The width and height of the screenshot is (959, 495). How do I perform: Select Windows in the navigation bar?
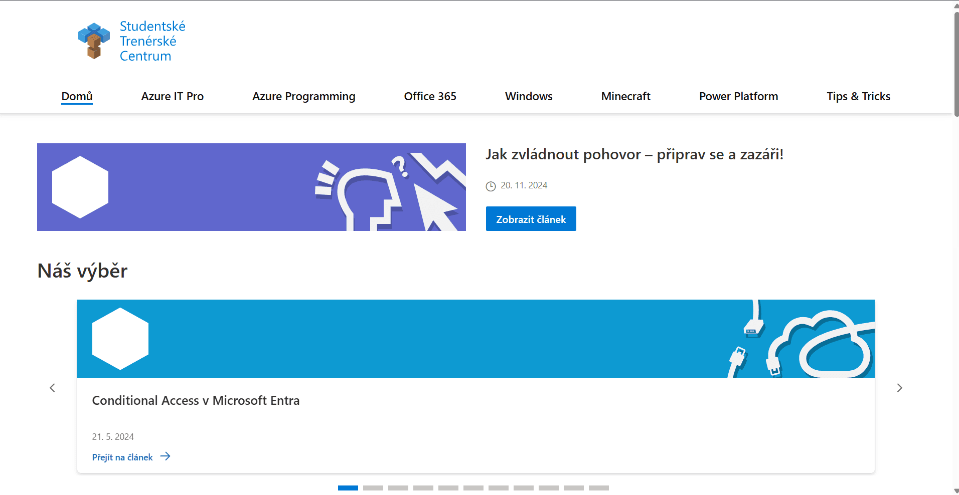tap(529, 96)
